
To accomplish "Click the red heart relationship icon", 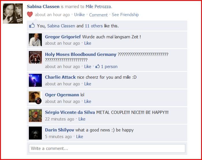I will coord(30,14).
